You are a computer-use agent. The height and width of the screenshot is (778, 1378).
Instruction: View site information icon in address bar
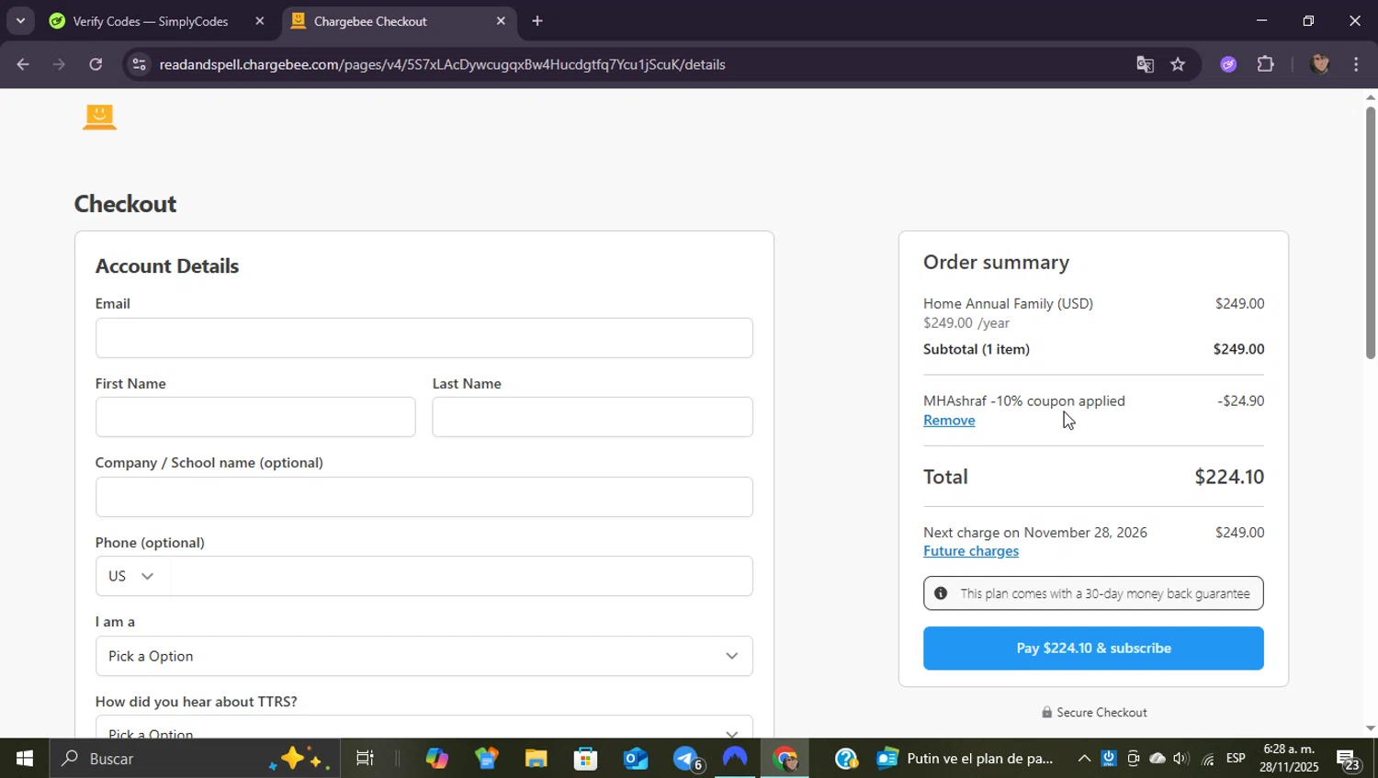tap(139, 64)
